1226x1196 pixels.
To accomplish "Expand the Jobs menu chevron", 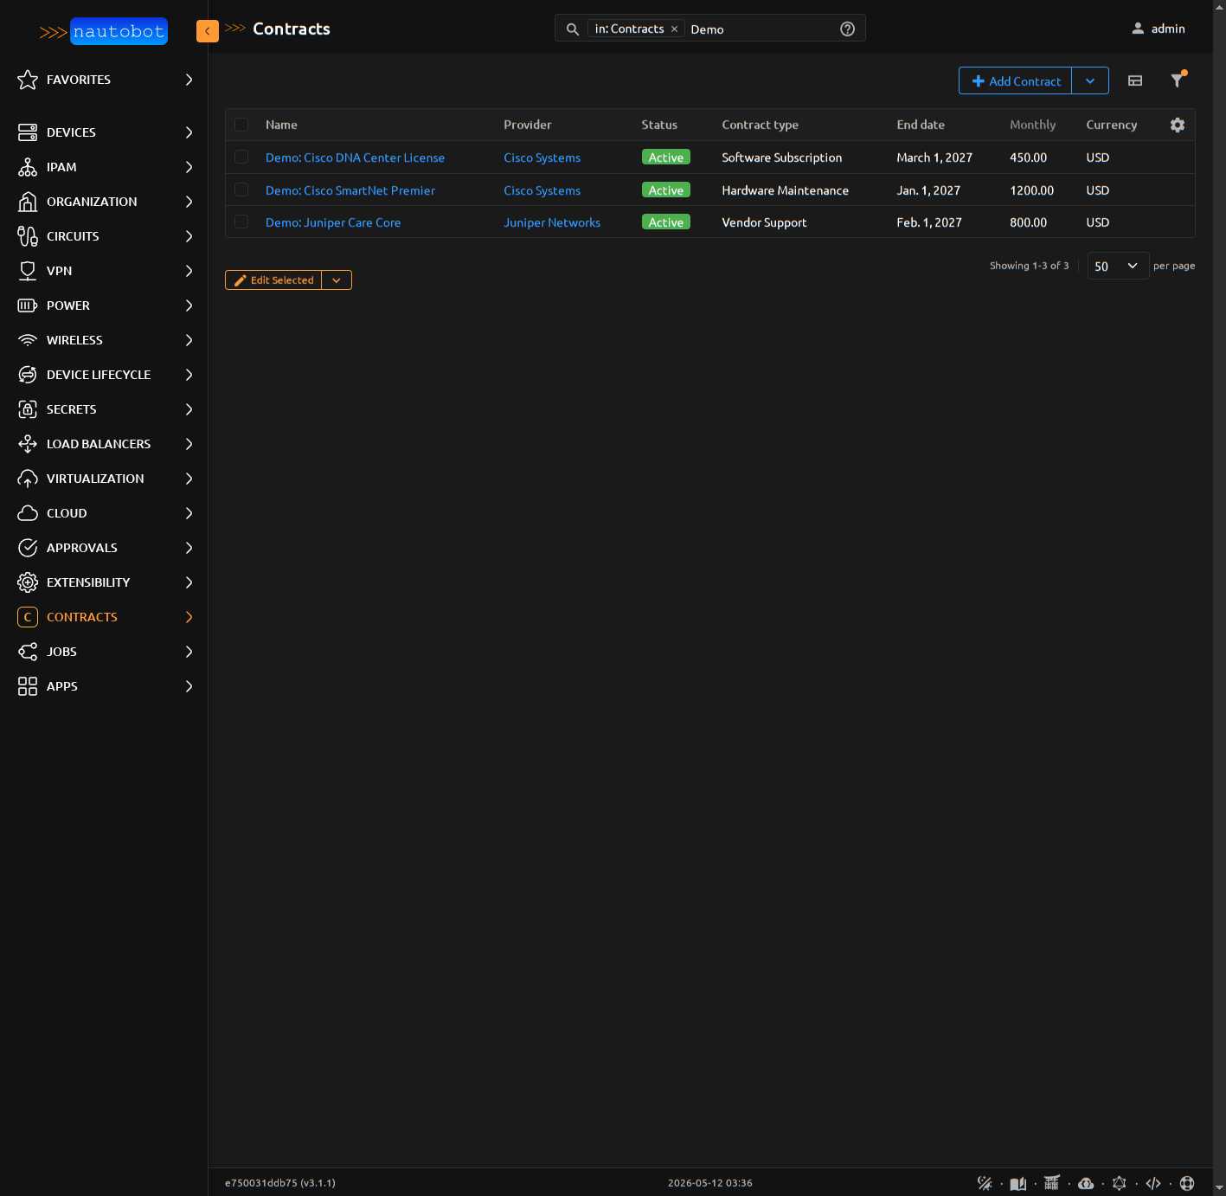I will [x=189, y=652].
